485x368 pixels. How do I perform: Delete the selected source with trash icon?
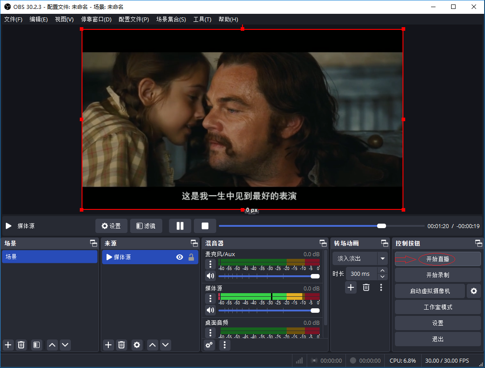(121, 345)
